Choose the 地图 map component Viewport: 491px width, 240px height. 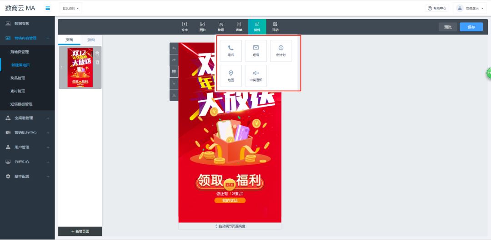click(231, 76)
